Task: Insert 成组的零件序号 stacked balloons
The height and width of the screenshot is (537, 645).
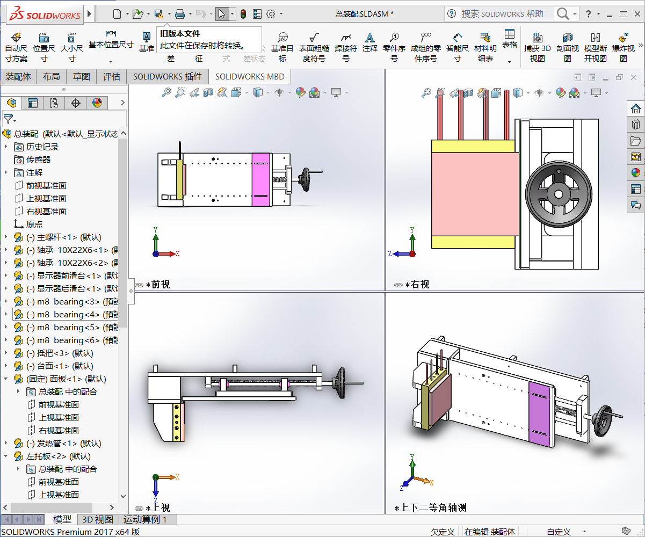Action: click(426, 46)
